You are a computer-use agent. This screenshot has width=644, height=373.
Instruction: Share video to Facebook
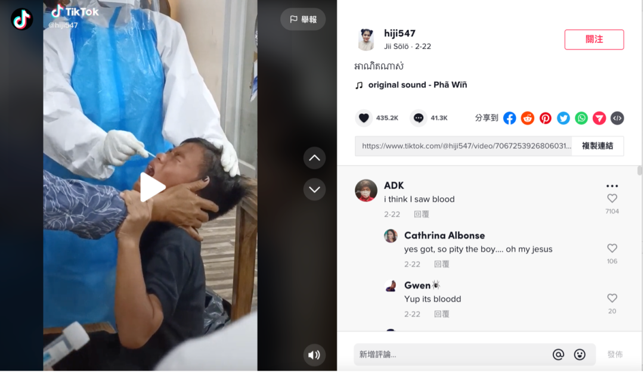tap(509, 118)
